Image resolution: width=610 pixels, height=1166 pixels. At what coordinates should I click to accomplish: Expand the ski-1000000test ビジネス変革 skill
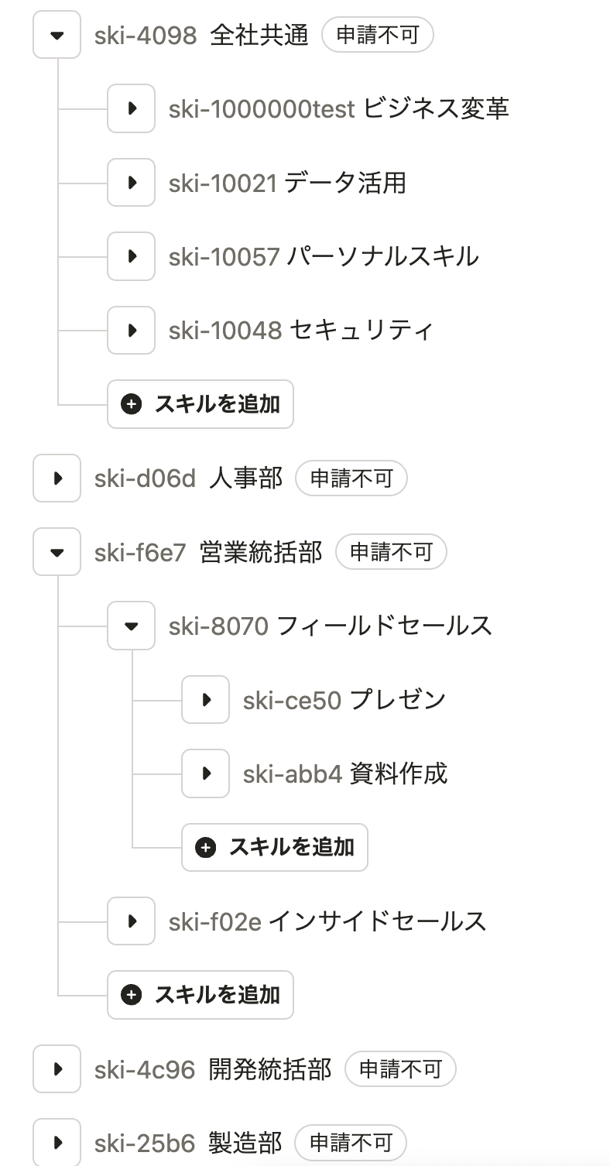[x=131, y=108]
